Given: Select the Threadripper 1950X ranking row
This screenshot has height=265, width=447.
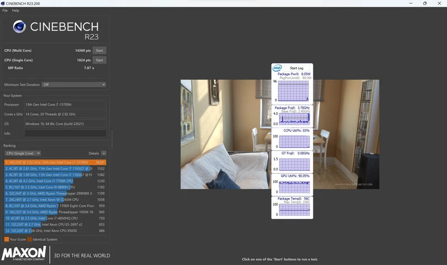Looking at the screenshot, I should click(x=55, y=212).
